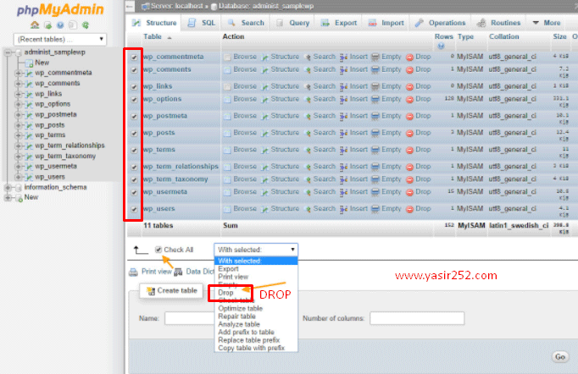
Task: Collapse the administ_samplewp database tree
Action: tap(8, 52)
